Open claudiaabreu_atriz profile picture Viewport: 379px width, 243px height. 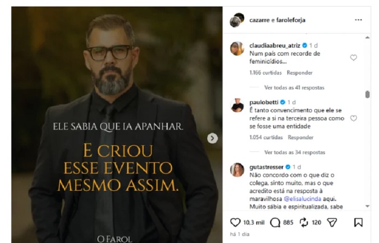(237, 49)
